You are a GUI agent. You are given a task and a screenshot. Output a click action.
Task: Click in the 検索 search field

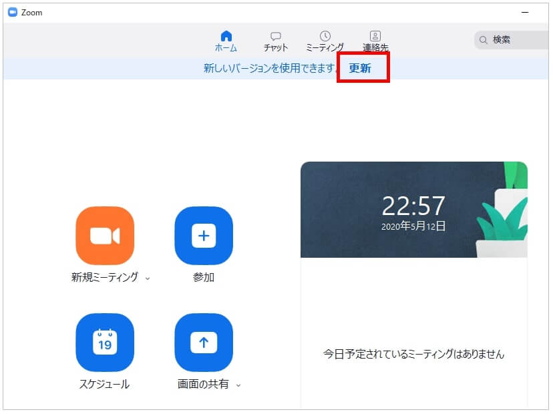tap(512, 39)
